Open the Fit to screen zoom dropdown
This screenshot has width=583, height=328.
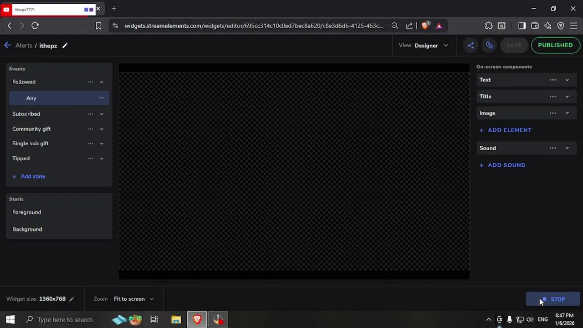(134, 299)
